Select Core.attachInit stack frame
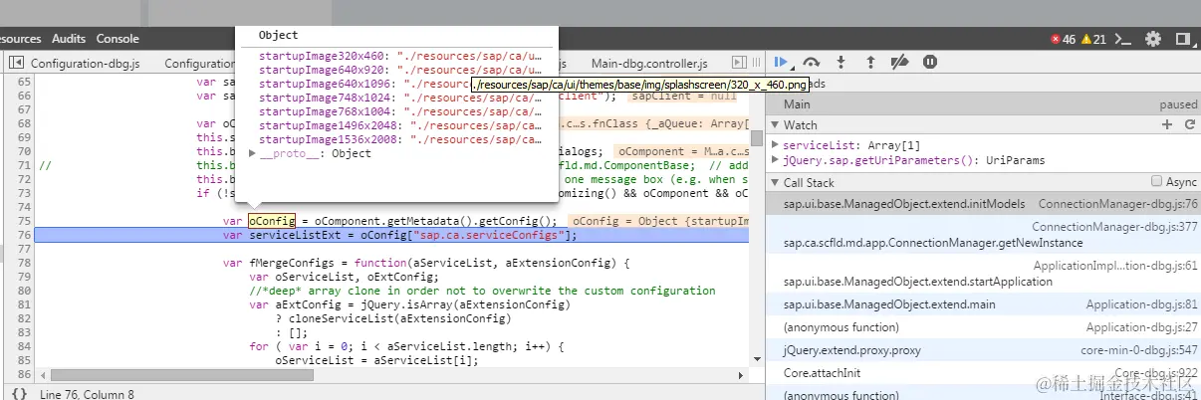Image resolution: width=1201 pixels, height=400 pixels. pos(984,373)
